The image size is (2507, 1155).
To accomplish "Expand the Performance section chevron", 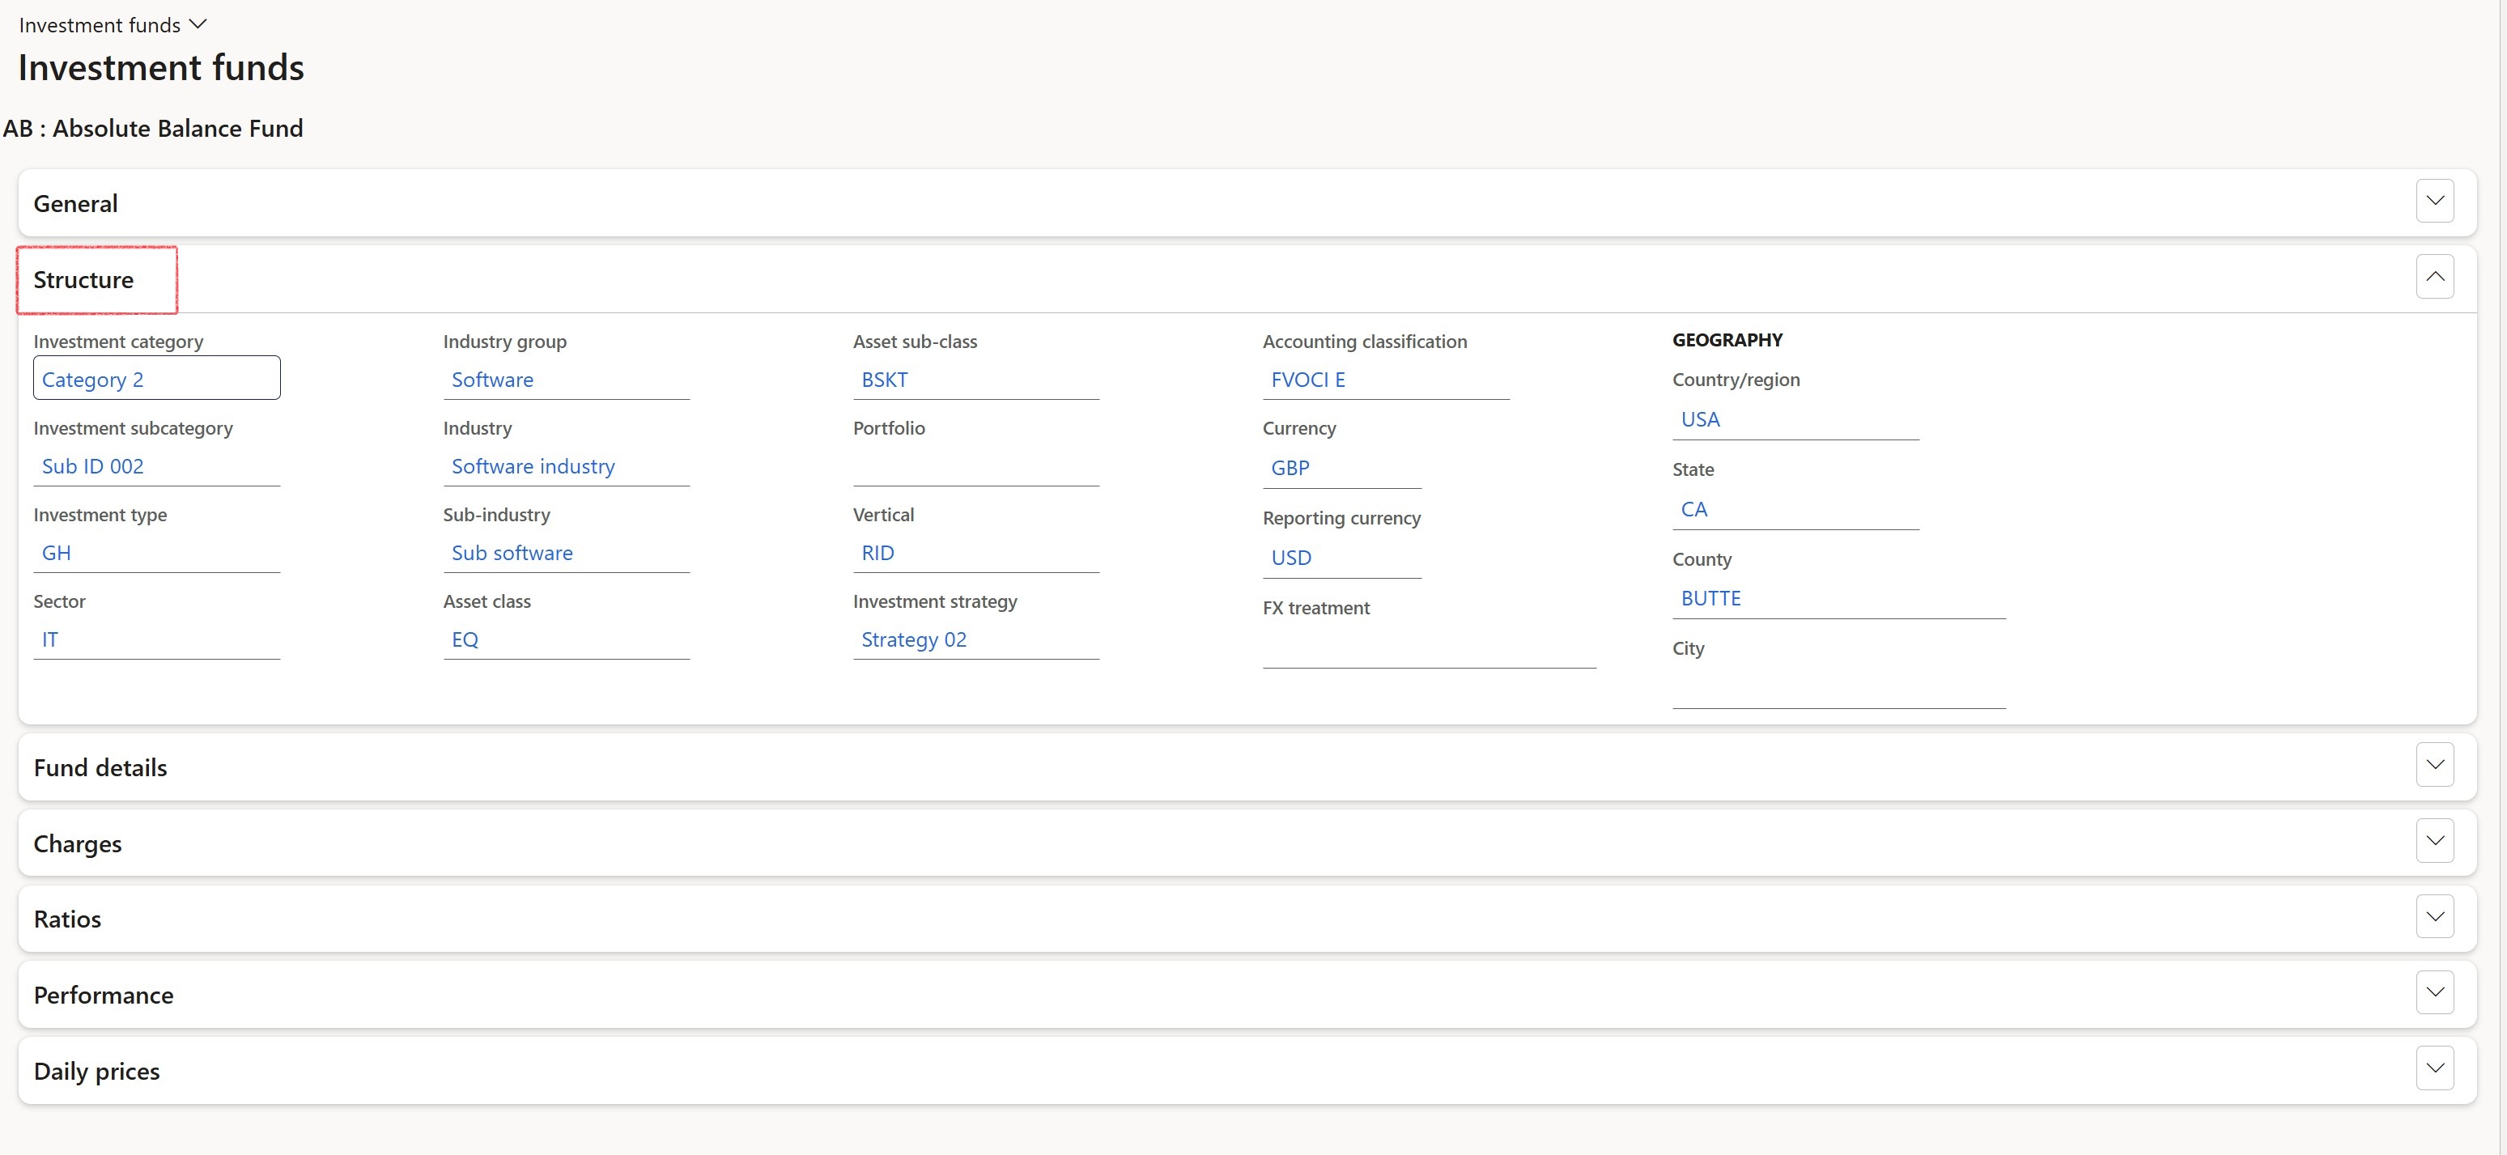I will pyautogui.click(x=2434, y=992).
